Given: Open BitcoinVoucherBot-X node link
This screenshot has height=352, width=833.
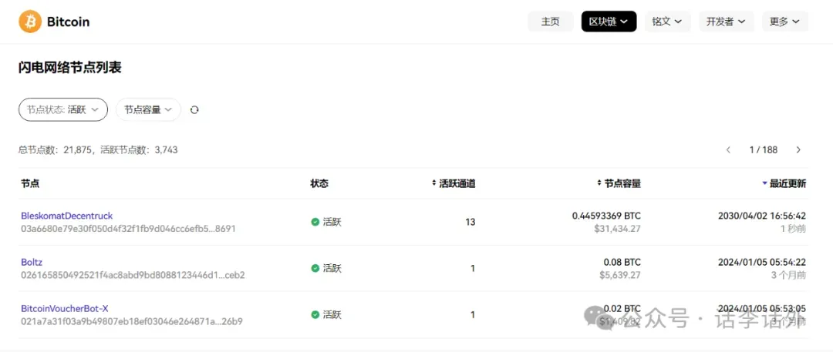Looking at the screenshot, I should 65,308.
